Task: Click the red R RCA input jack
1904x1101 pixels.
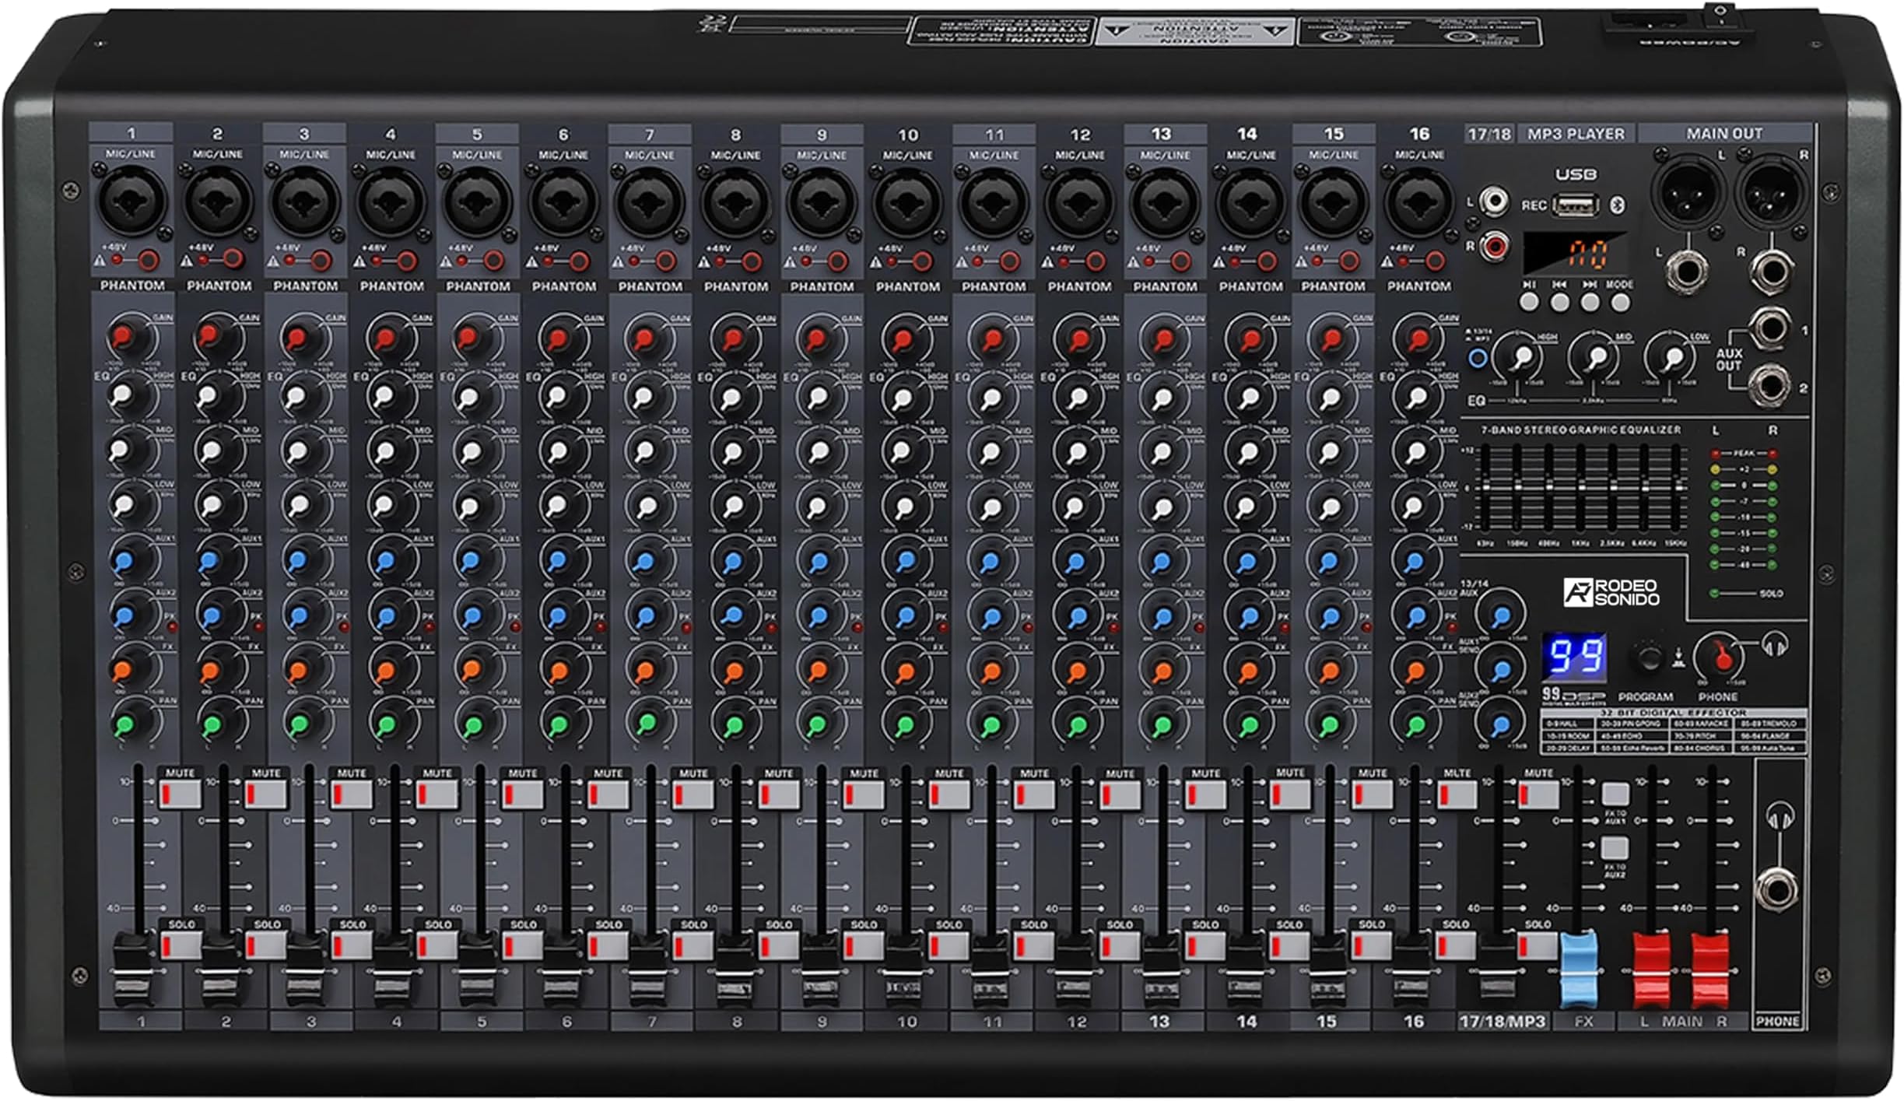Action: tap(1494, 247)
